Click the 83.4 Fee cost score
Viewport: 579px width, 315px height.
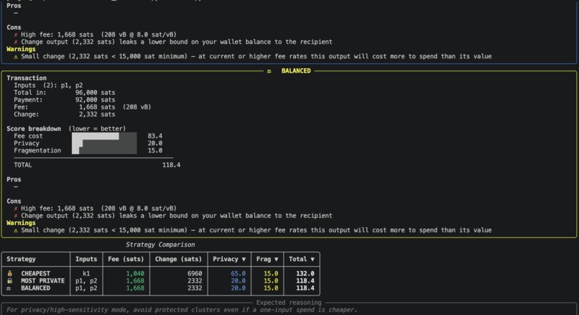point(154,136)
